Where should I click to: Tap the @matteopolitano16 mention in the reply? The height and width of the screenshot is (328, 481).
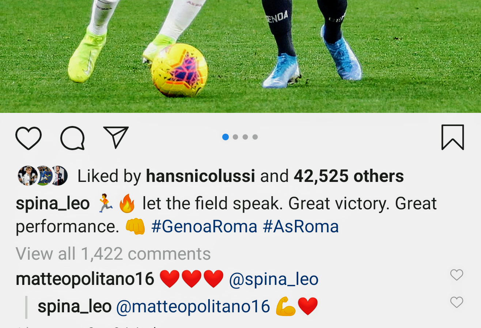click(193, 306)
